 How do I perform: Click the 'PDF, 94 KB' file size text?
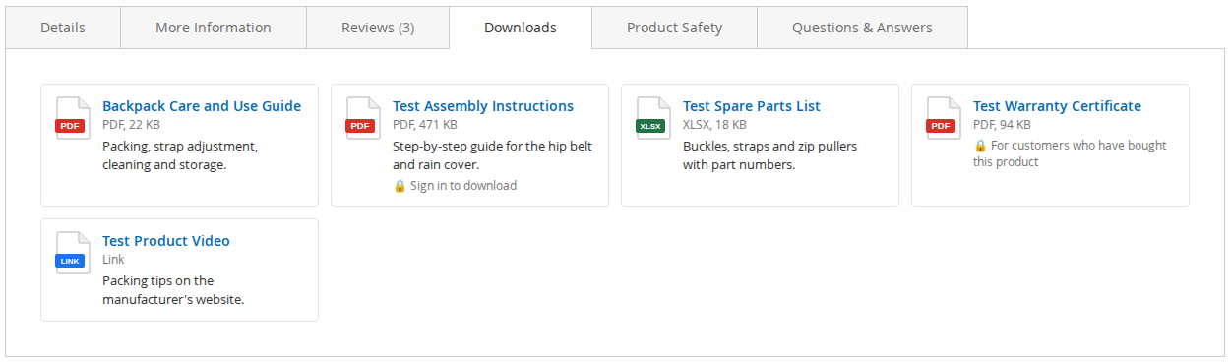[x=1002, y=125]
